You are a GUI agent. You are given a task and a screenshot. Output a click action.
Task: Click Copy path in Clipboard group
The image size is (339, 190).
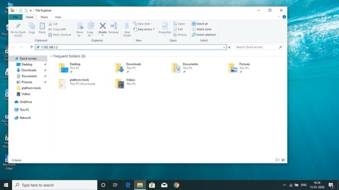tap(57, 29)
